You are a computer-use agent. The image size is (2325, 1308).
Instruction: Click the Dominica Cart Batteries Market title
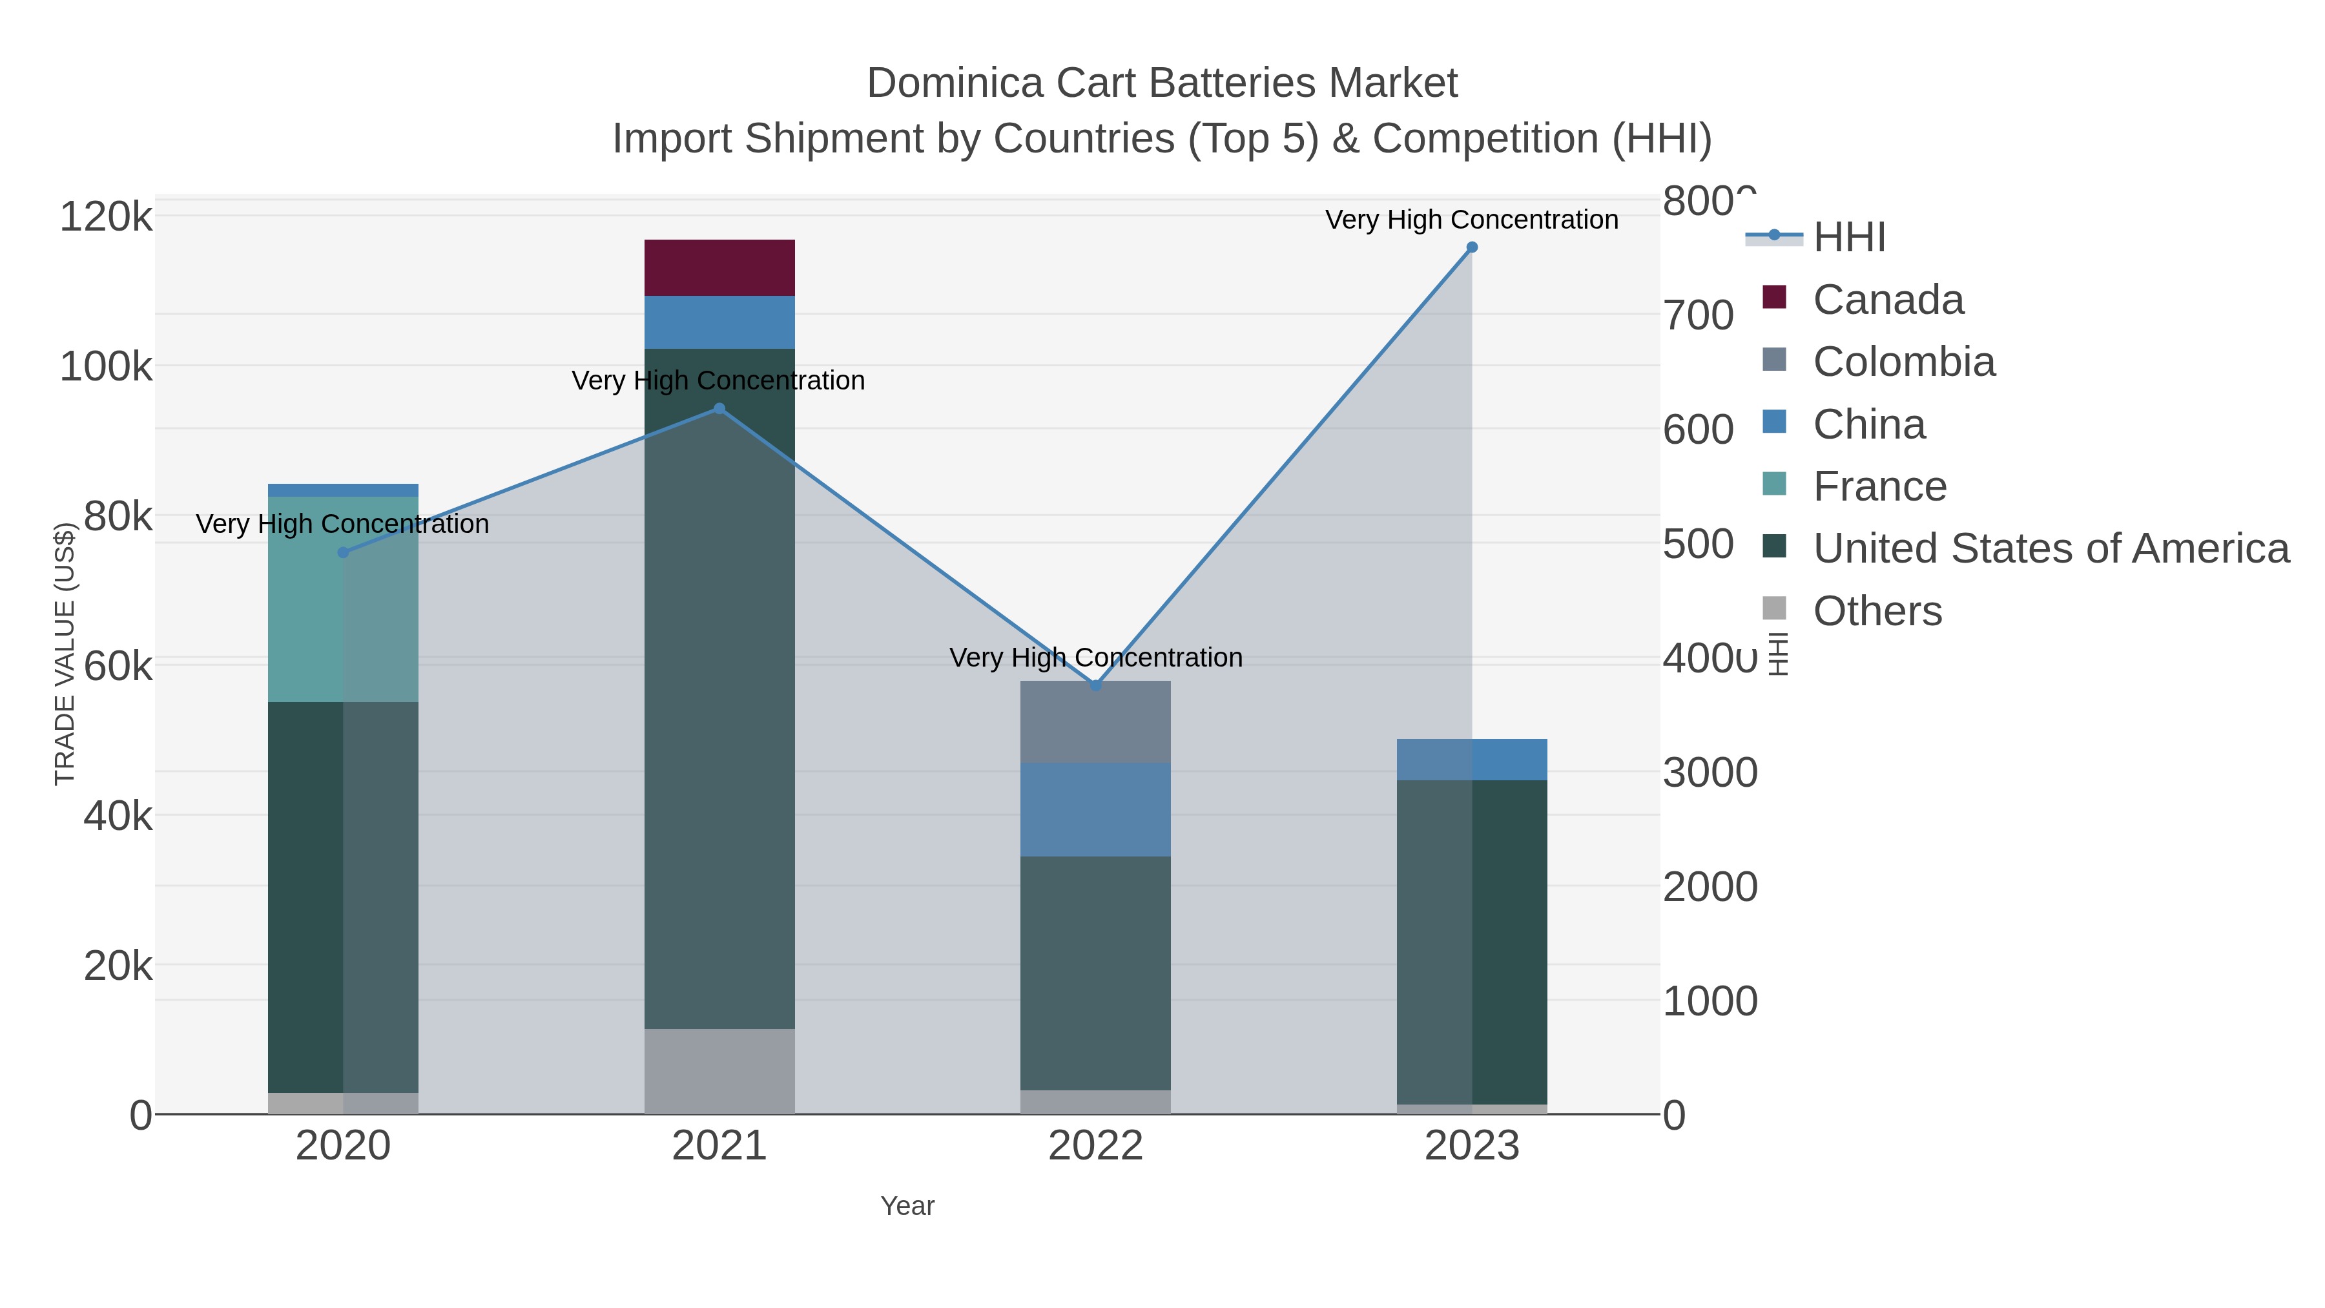pos(1162,83)
